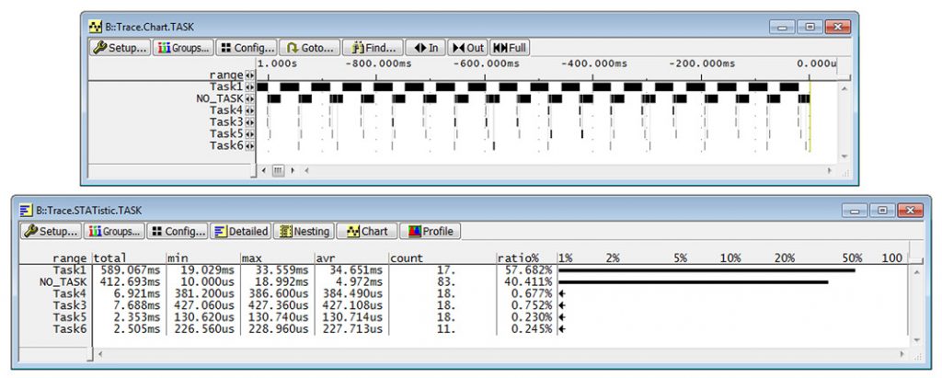
Task: Open Config in the Trace.Chart toolbar
Action: (x=247, y=47)
